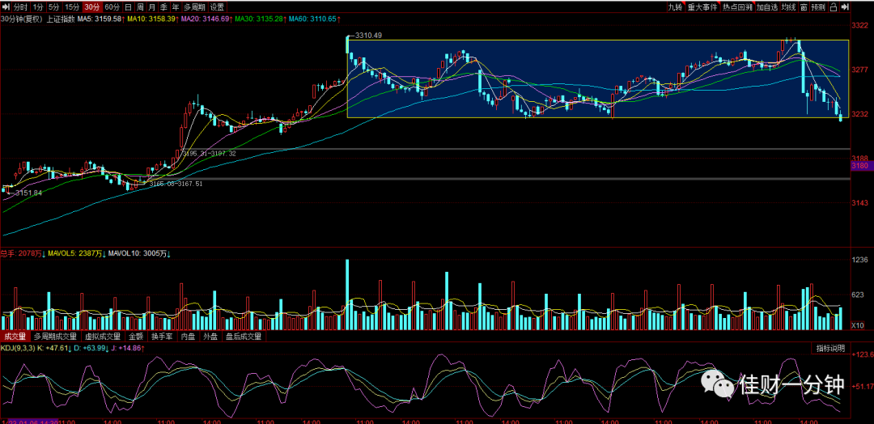This screenshot has width=874, height=424.
Task: Select the 金额 amount tab
Action: [x=136, y=337]
